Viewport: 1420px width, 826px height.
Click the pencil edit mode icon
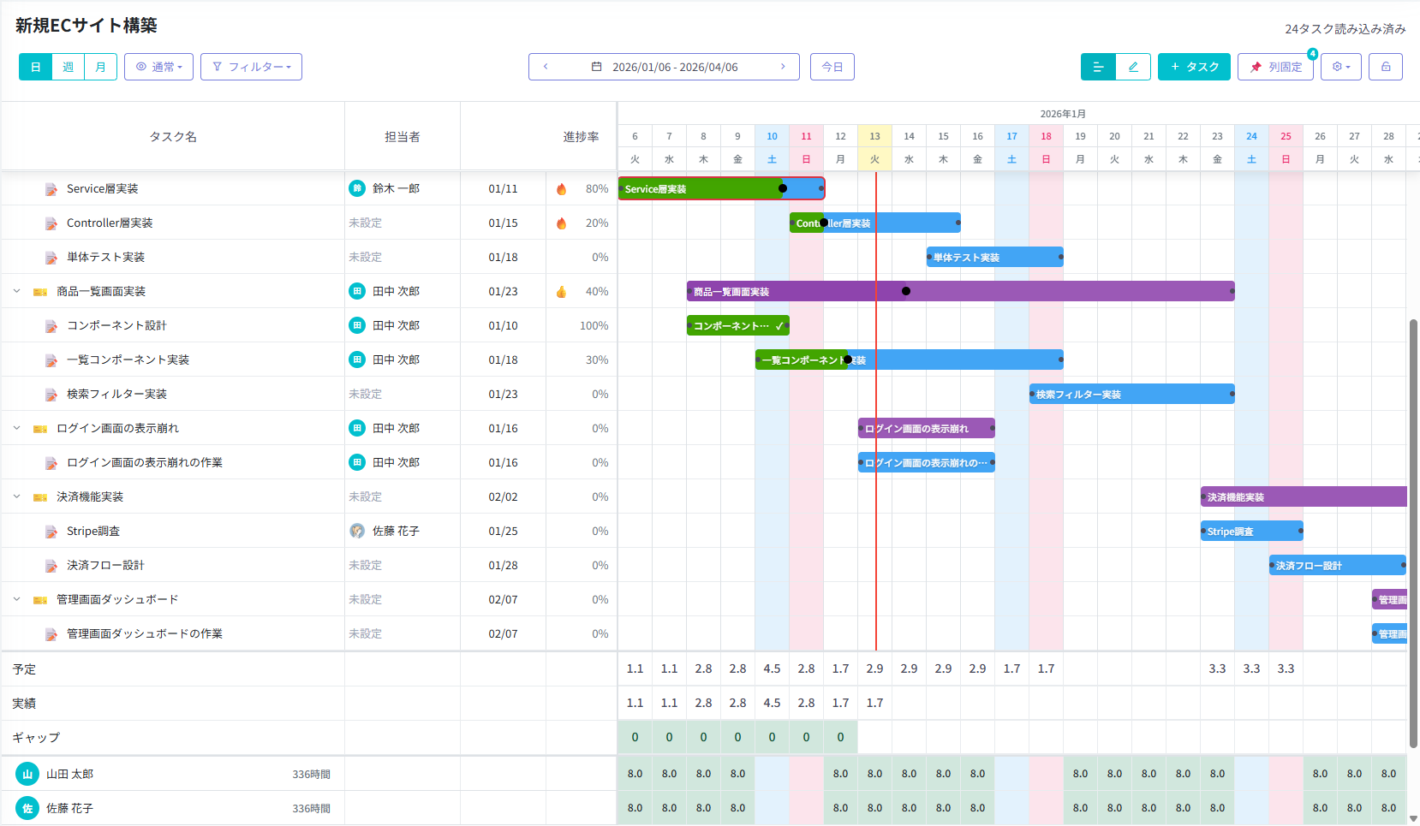pos(1133,67)
